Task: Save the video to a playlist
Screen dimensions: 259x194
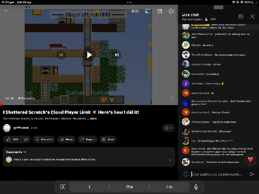Action: click(108, 140)
